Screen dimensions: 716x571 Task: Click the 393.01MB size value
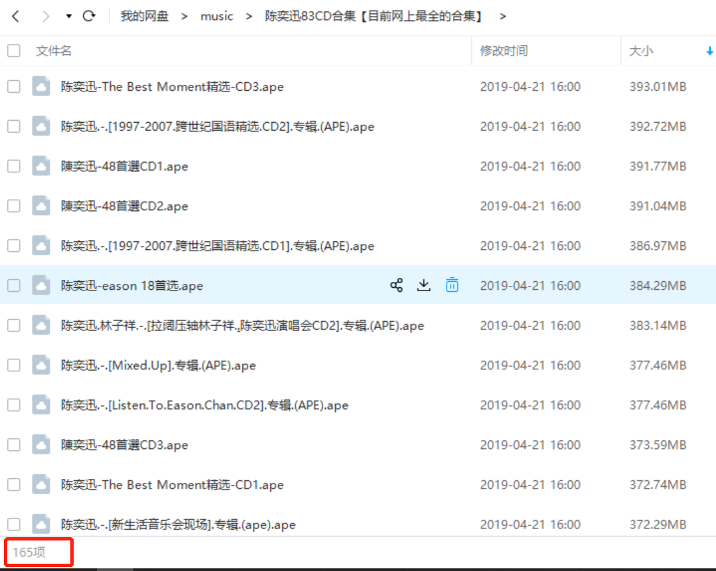(658, 87)
